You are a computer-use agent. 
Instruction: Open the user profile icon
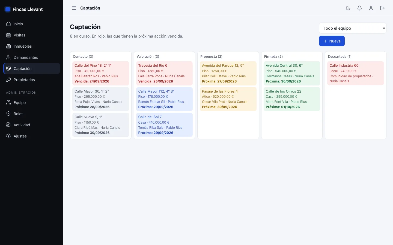pos(371,8)
